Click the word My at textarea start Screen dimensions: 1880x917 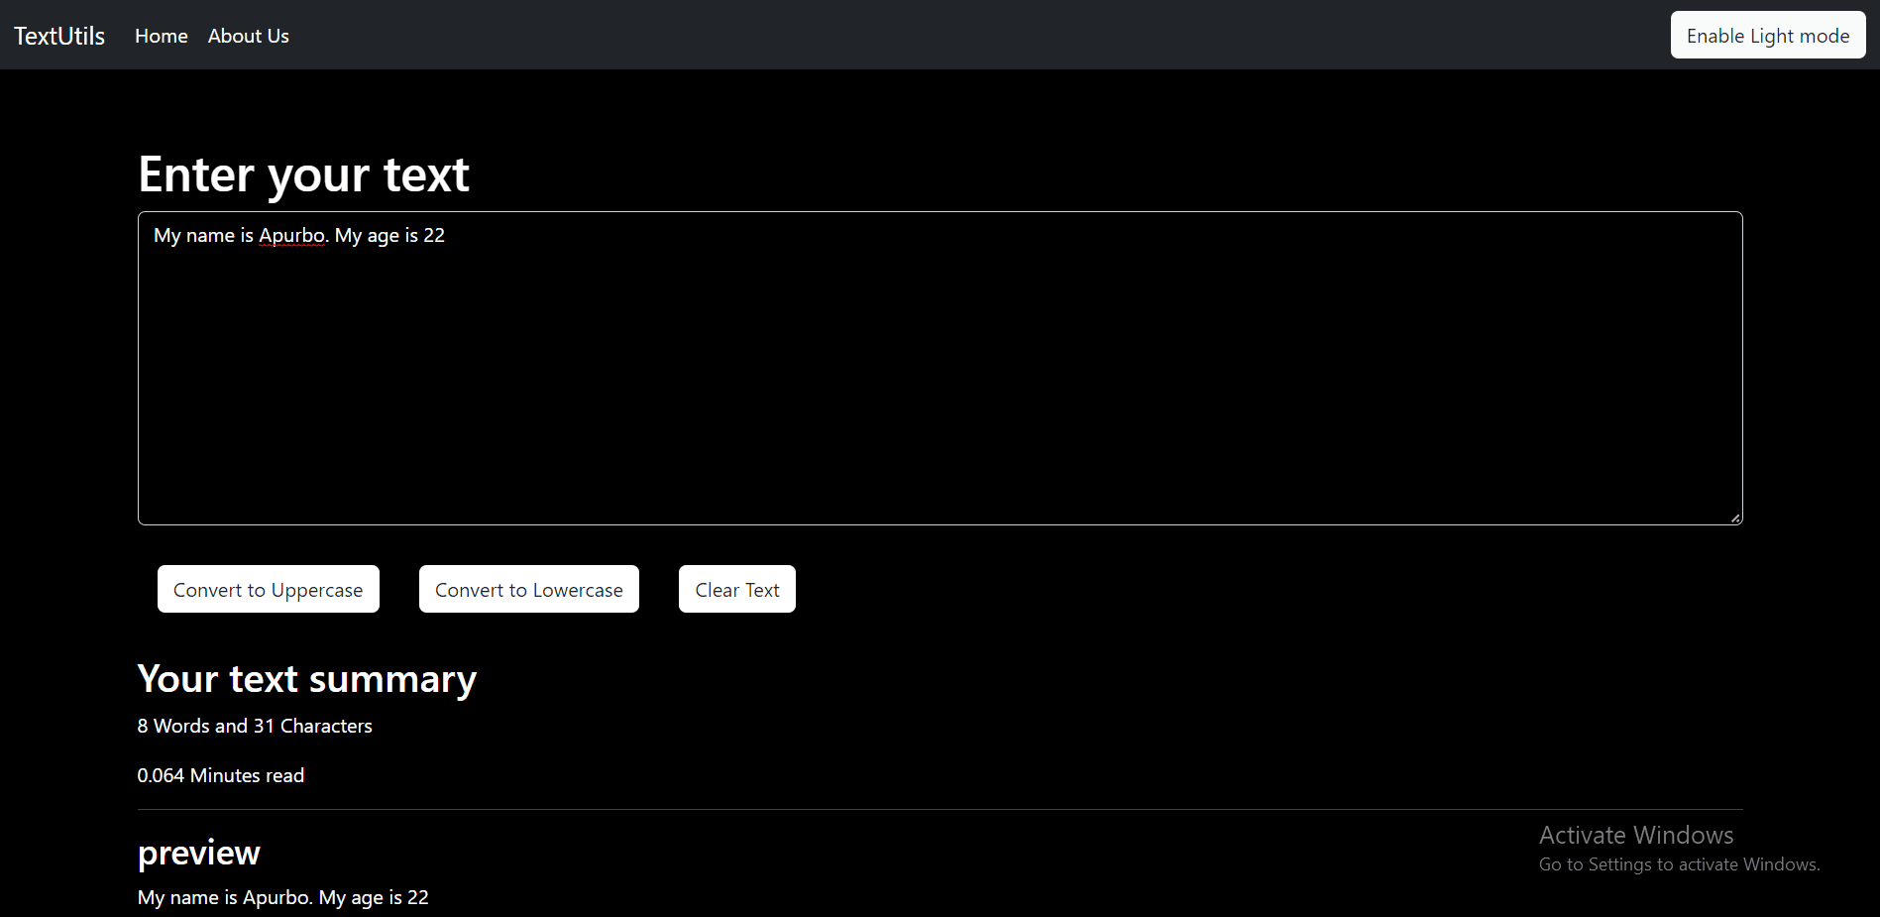166,236
